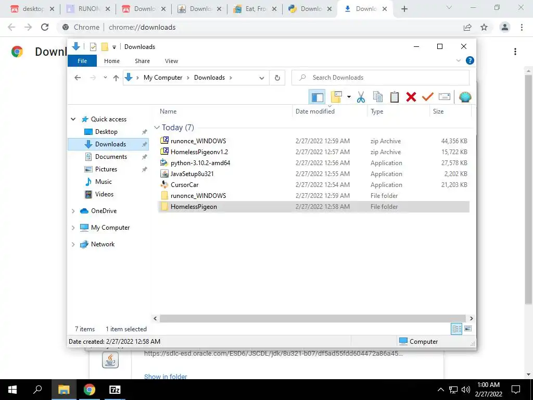Select the CursorCar application
This screenshot has width=533, height=400.
pos(185,185)
